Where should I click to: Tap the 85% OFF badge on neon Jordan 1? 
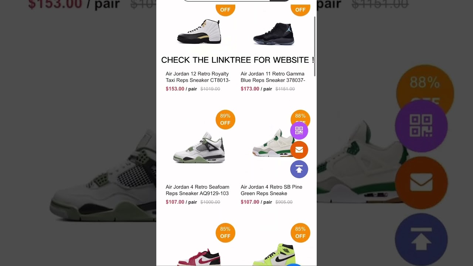[x=300, y=232]
